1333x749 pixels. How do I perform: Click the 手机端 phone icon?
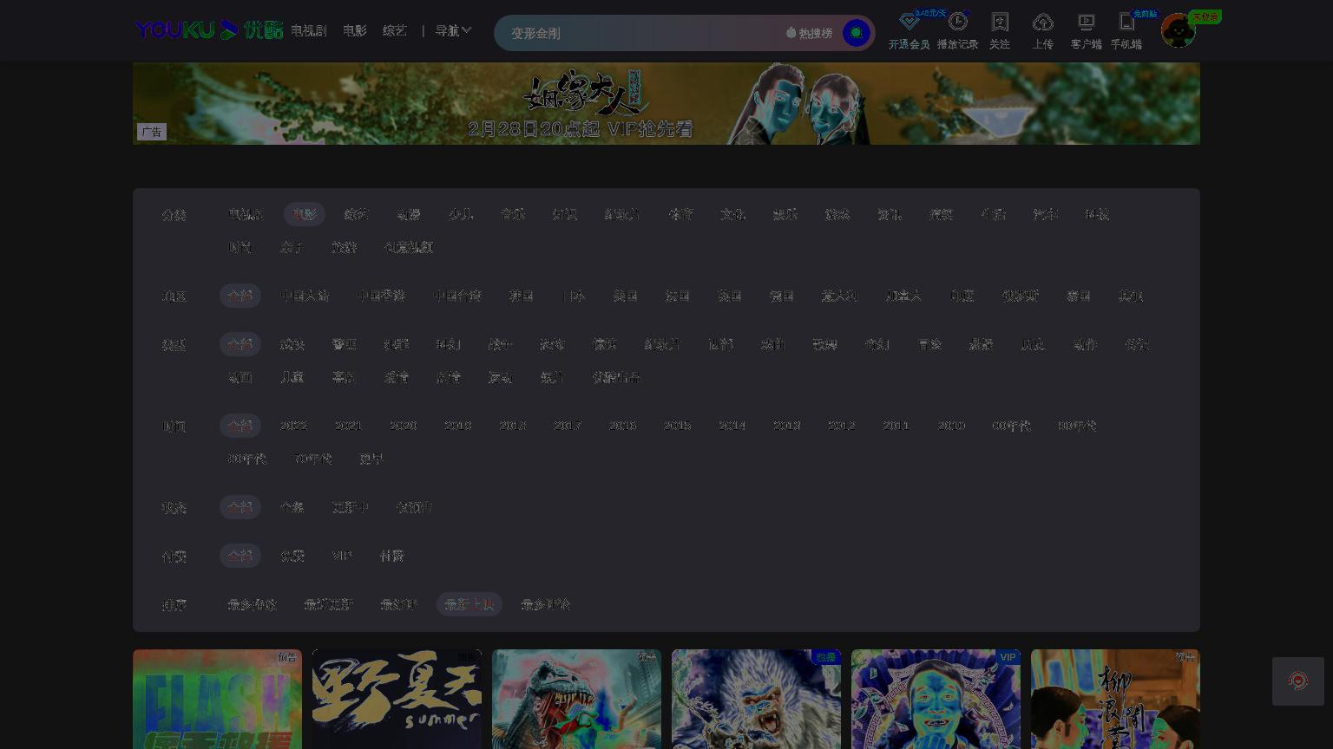1126,21
